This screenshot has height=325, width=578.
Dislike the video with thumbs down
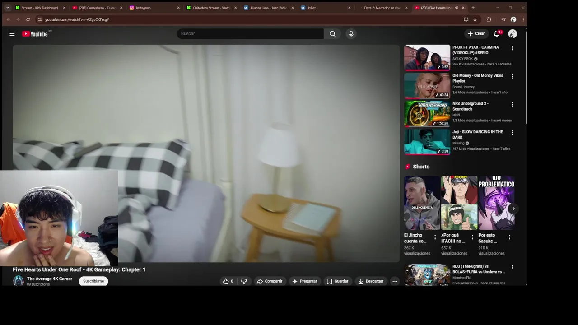point(244,281)
